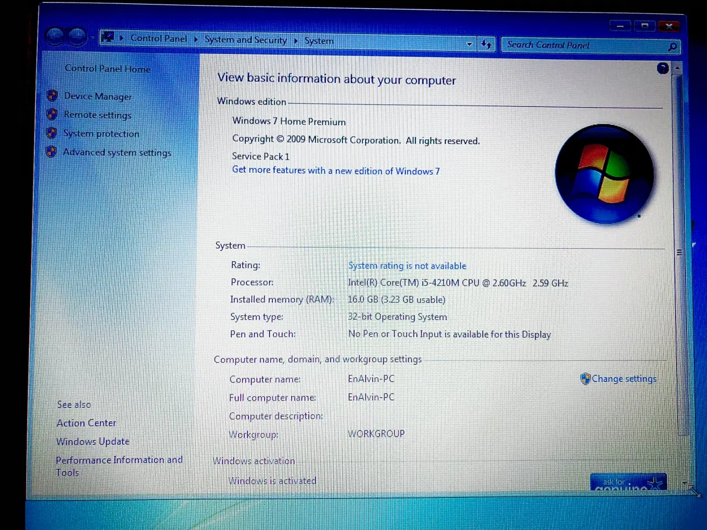This screenshot has height=530, width=707.
Task: Click the vertical scrollbar up arrow
Action: tap(677, 68)
